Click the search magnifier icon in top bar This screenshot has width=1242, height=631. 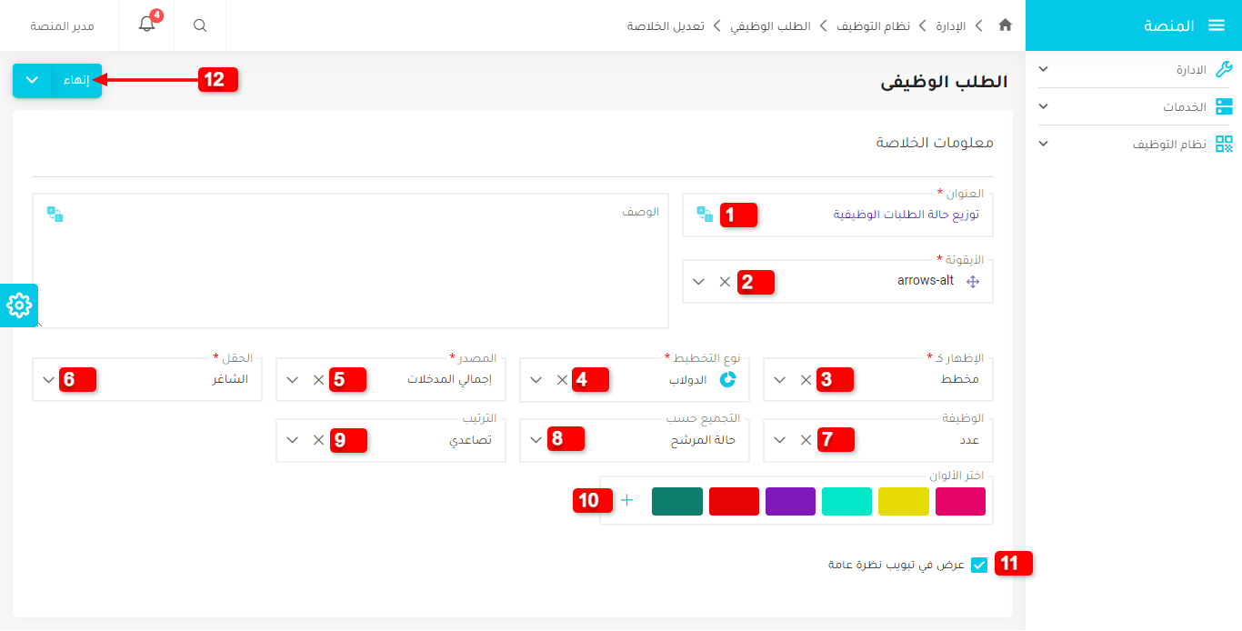199,25
